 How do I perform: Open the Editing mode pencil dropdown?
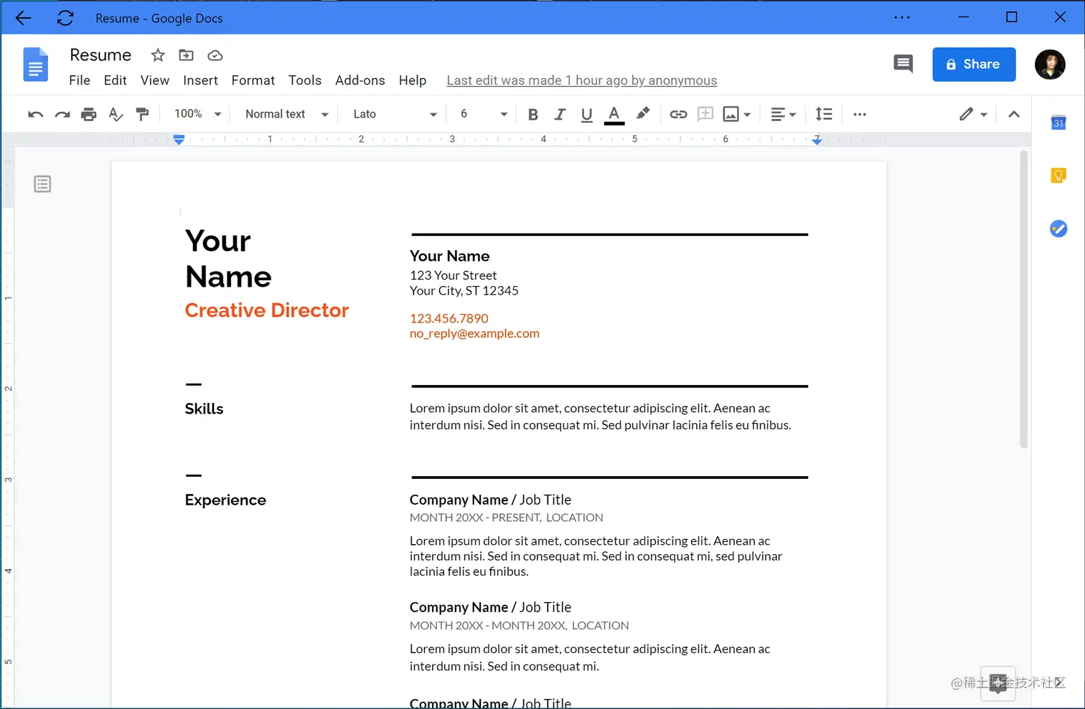tap(974, 114)
